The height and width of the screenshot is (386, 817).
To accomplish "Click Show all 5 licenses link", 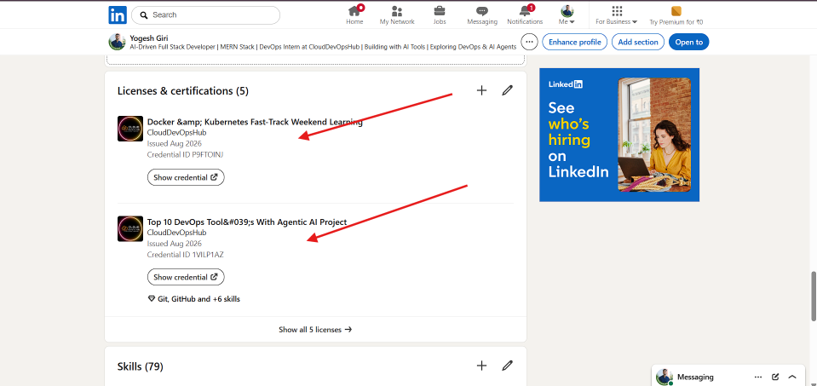I will coord(315,329).
